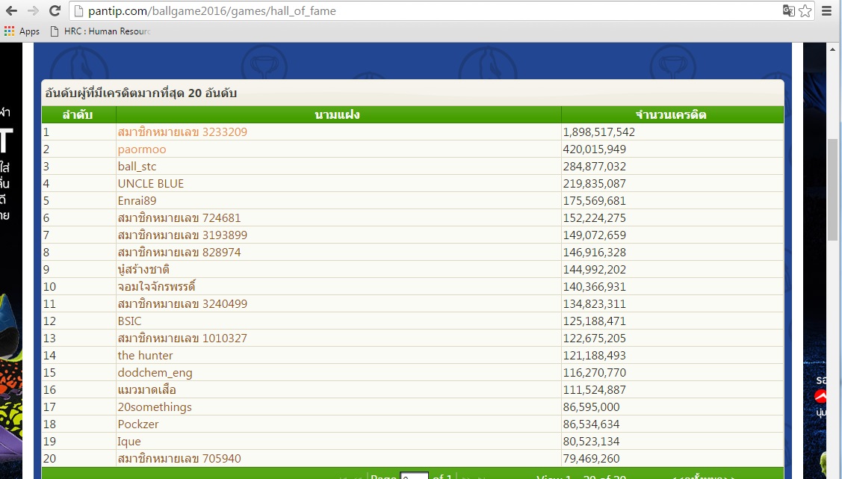Click the page scrollbar up arrow
Viewport: 842px width, 479px height.
click(x=833, y=49)
